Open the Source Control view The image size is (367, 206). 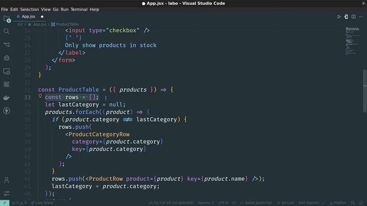(x=6, y=45)
